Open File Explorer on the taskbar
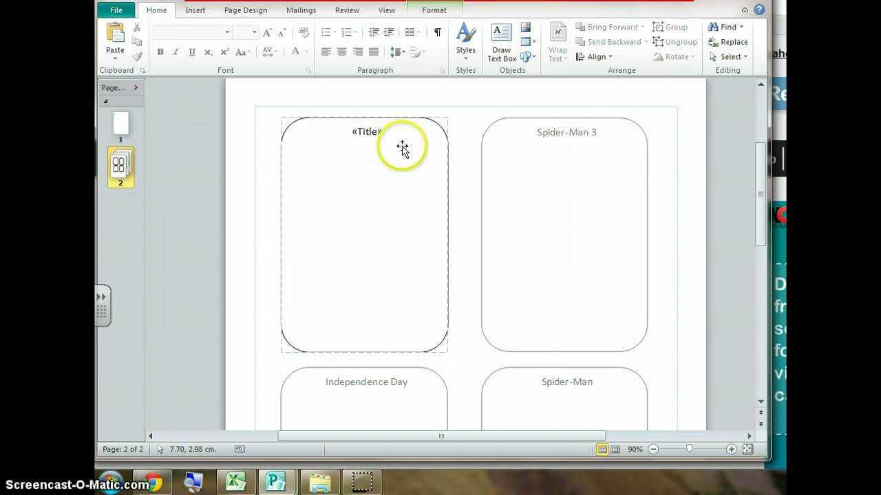Image resolution: width=881 pixels, height=495 pixels. tap(319, 482)
